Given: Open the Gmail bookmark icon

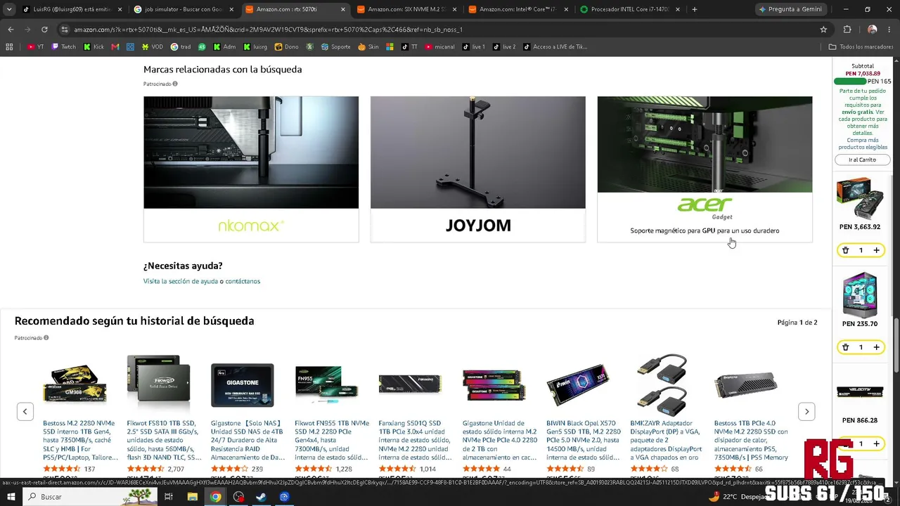Looking at the screenshot, I should tap(115, 47).
